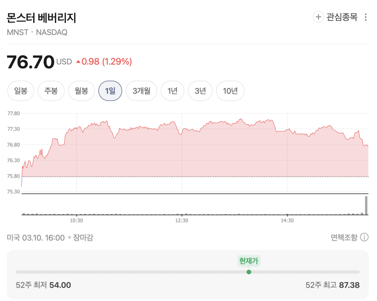Select the 일봉 daily candle tab
This screenshot has width=377, height=301.
(21, 91)
